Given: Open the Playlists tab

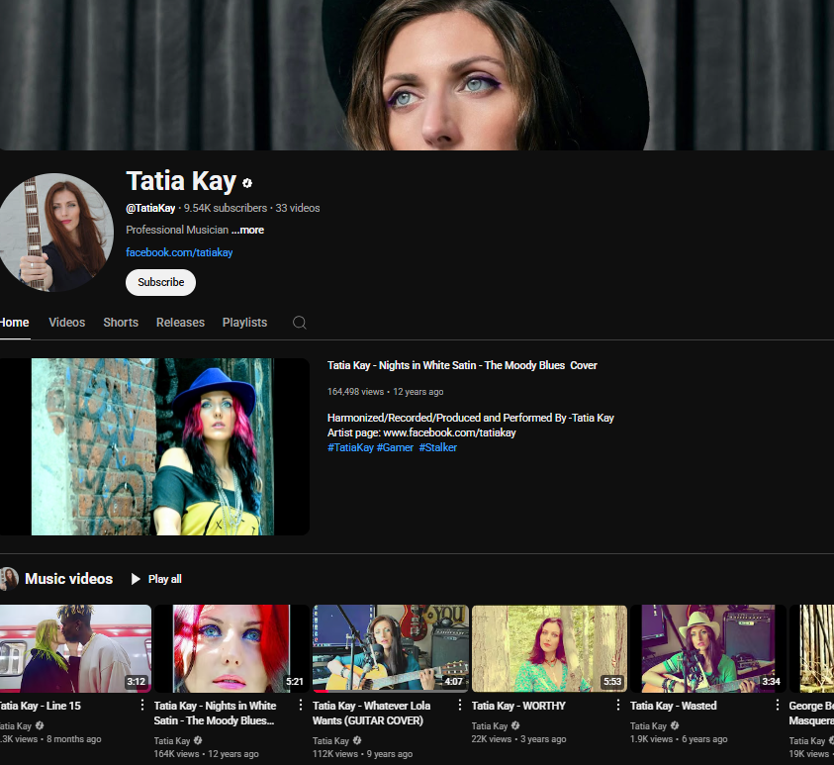Looking at the screenshot, I should [x=244, y=322].
